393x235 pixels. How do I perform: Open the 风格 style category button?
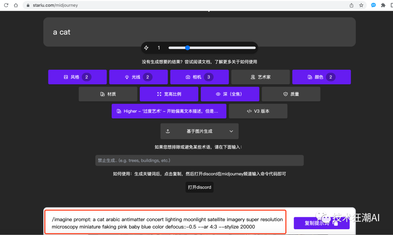78,77
